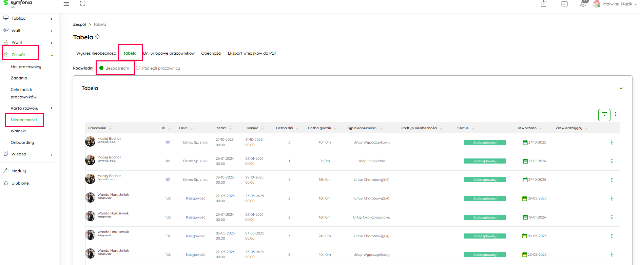The width and height of the screenshot is (640, 265).
Task: Click Maciej Bochat's avatar in first row
Action: 90,141
